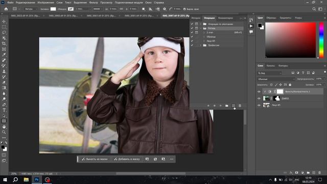Select the Eyedropper tool
Image resolution: width=327 pixels, height=184 pixels.
4,55
